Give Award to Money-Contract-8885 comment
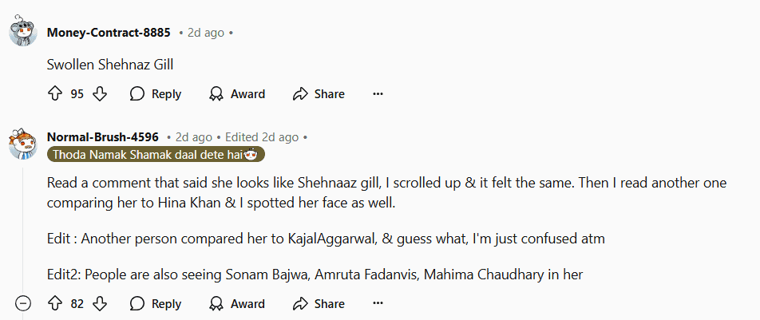This screenshot has width=760, height=320. [237, 94]
